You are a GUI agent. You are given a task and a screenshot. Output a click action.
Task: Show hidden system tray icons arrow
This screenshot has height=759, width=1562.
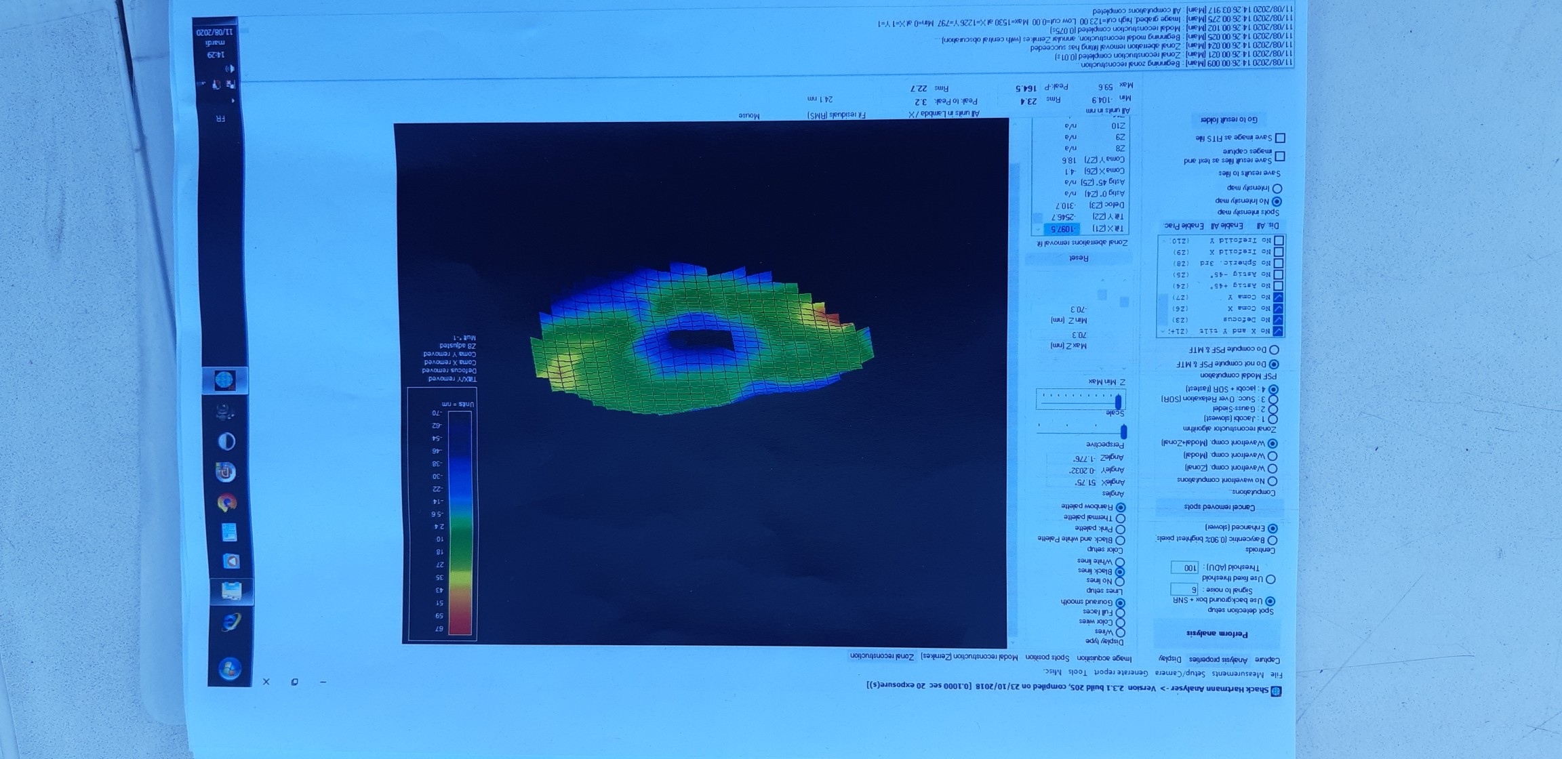click(232, 101)
